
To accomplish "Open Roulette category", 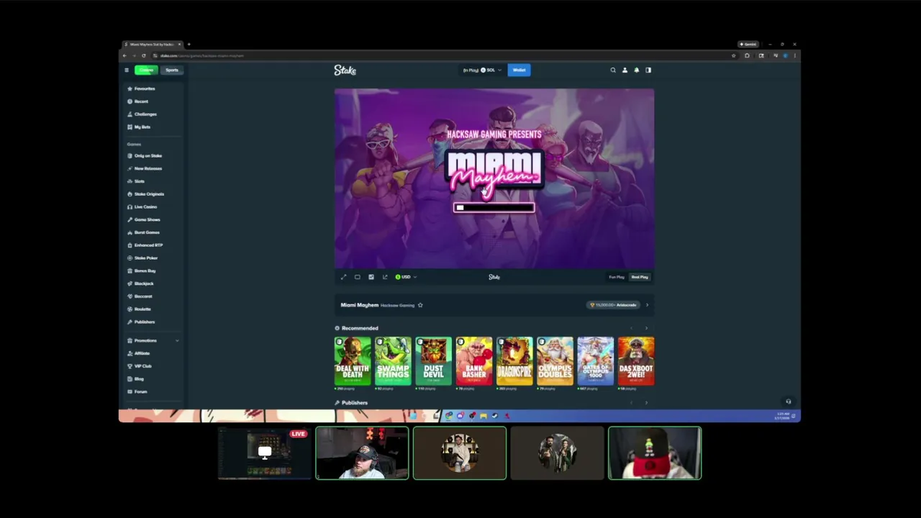I will 139,309.
